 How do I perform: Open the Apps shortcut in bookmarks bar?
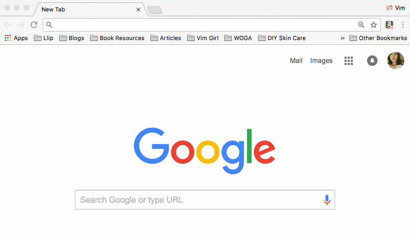16,38
